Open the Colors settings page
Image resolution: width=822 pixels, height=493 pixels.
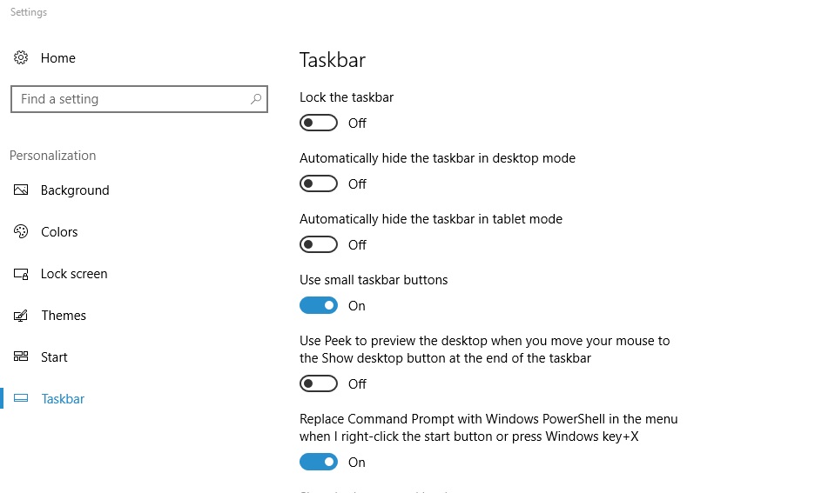pos(59,232)
